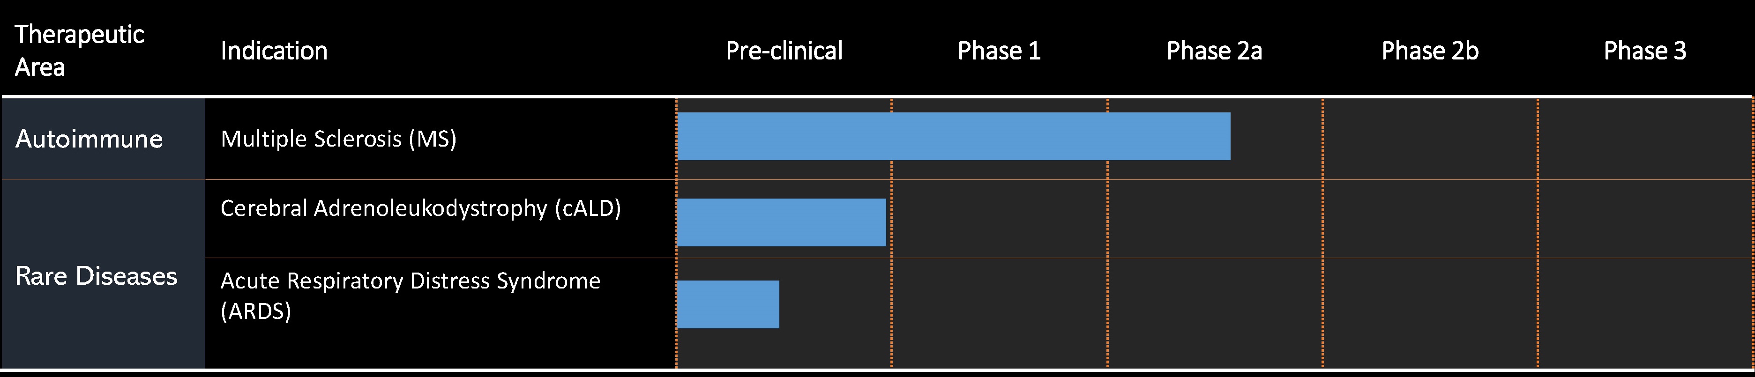
Task: Select the Phase 1 column header
Action: pos(999,51)
